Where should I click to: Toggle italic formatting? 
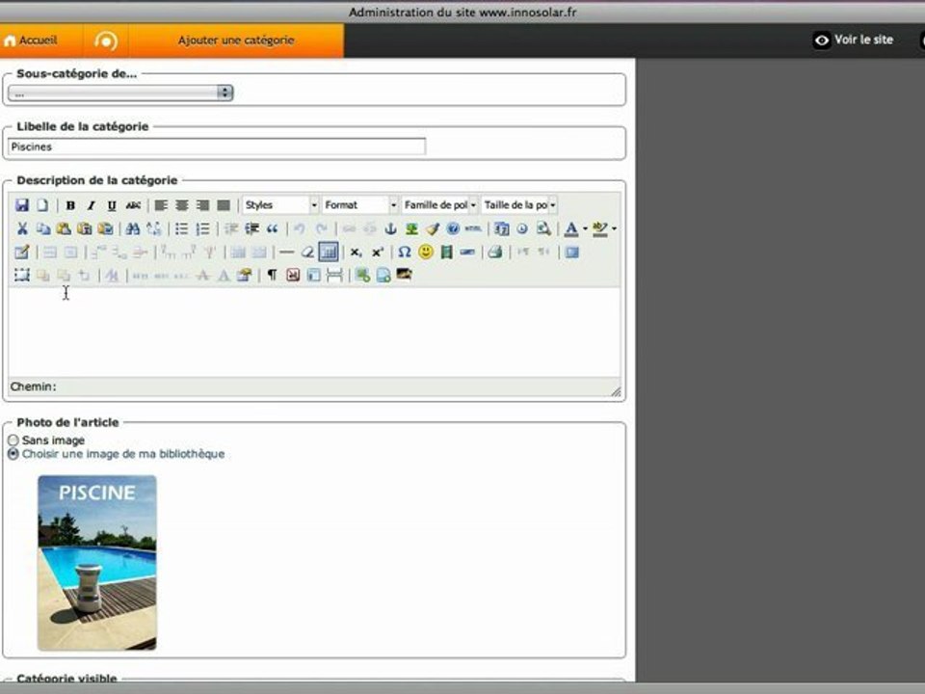point(91,204)
